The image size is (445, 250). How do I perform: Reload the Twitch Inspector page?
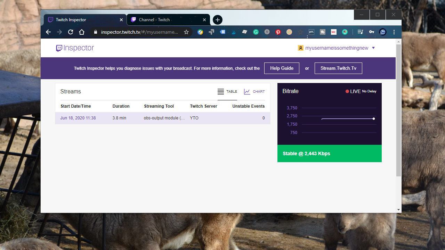(x=71, y=32)
